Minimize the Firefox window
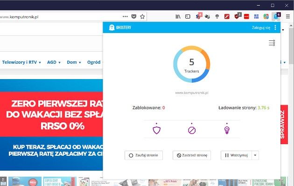The image size is (294, 186). point(259,5)
